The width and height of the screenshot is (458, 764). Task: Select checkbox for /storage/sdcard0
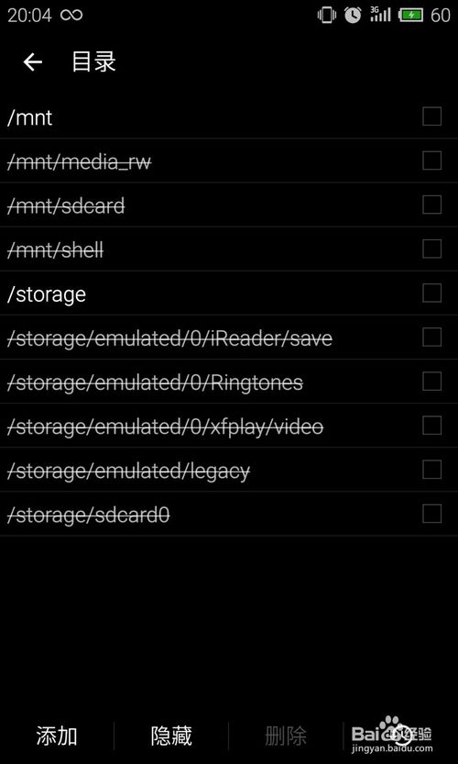click(x=431, y=514)
